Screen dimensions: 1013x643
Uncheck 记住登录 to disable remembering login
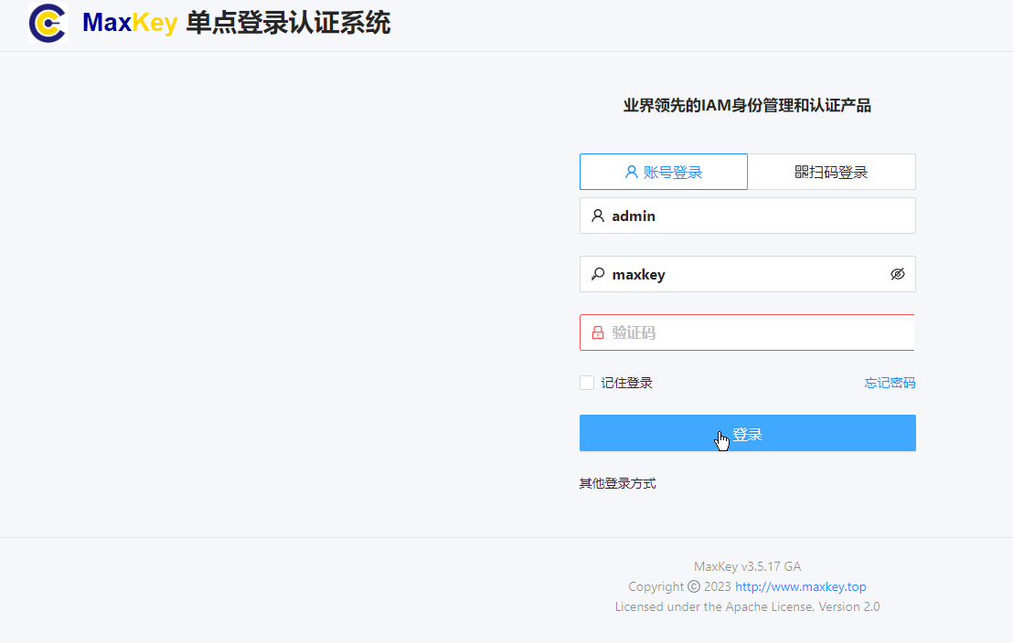587,383
